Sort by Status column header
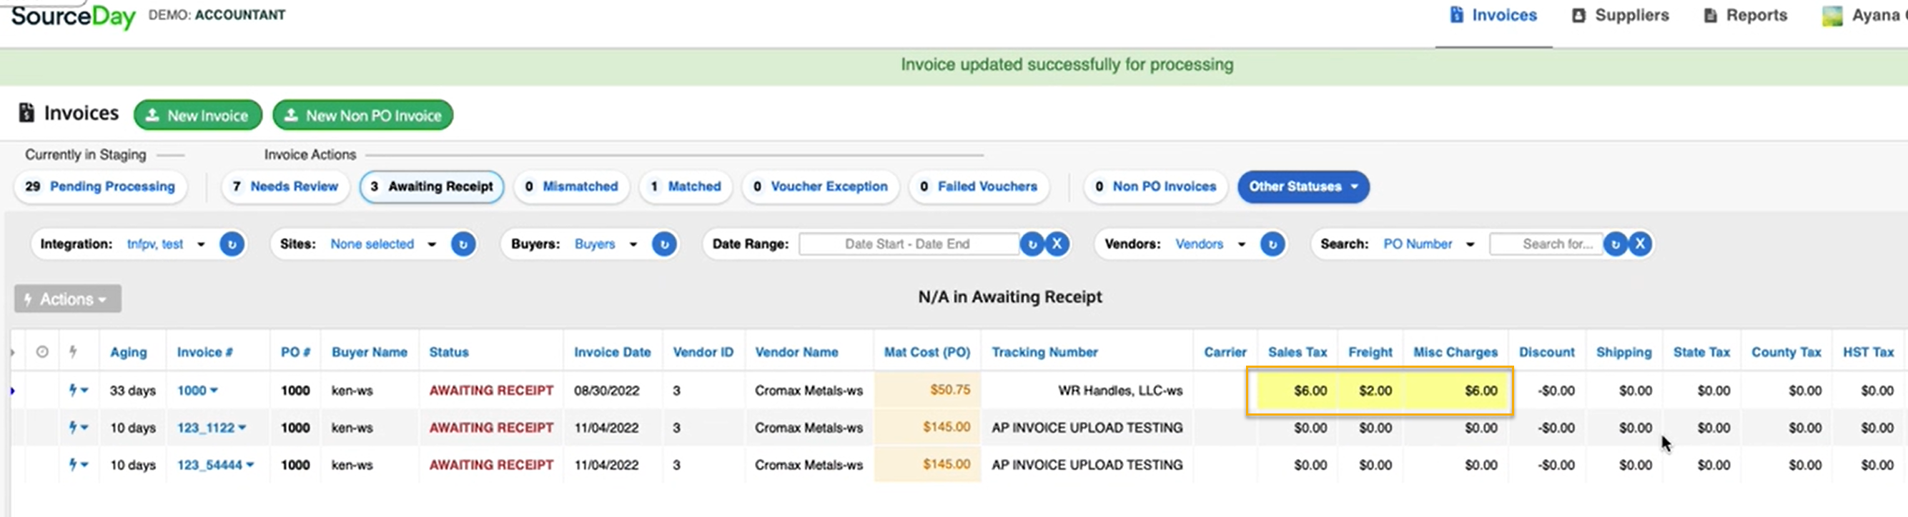The image size is (1908, 517). pyautogui.click(x=449, y=353)
